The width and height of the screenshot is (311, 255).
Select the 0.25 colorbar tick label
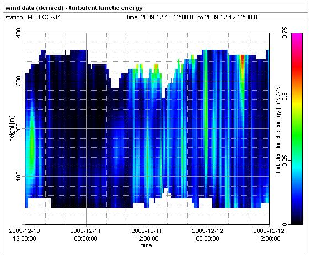[x=285, y=161]
